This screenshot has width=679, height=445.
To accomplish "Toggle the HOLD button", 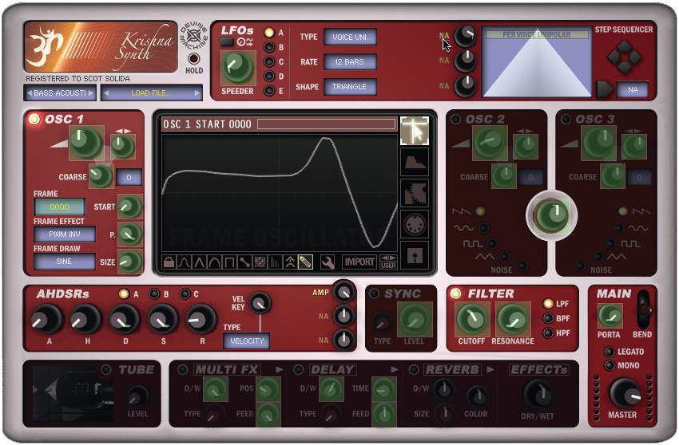I will click(193, 58).
